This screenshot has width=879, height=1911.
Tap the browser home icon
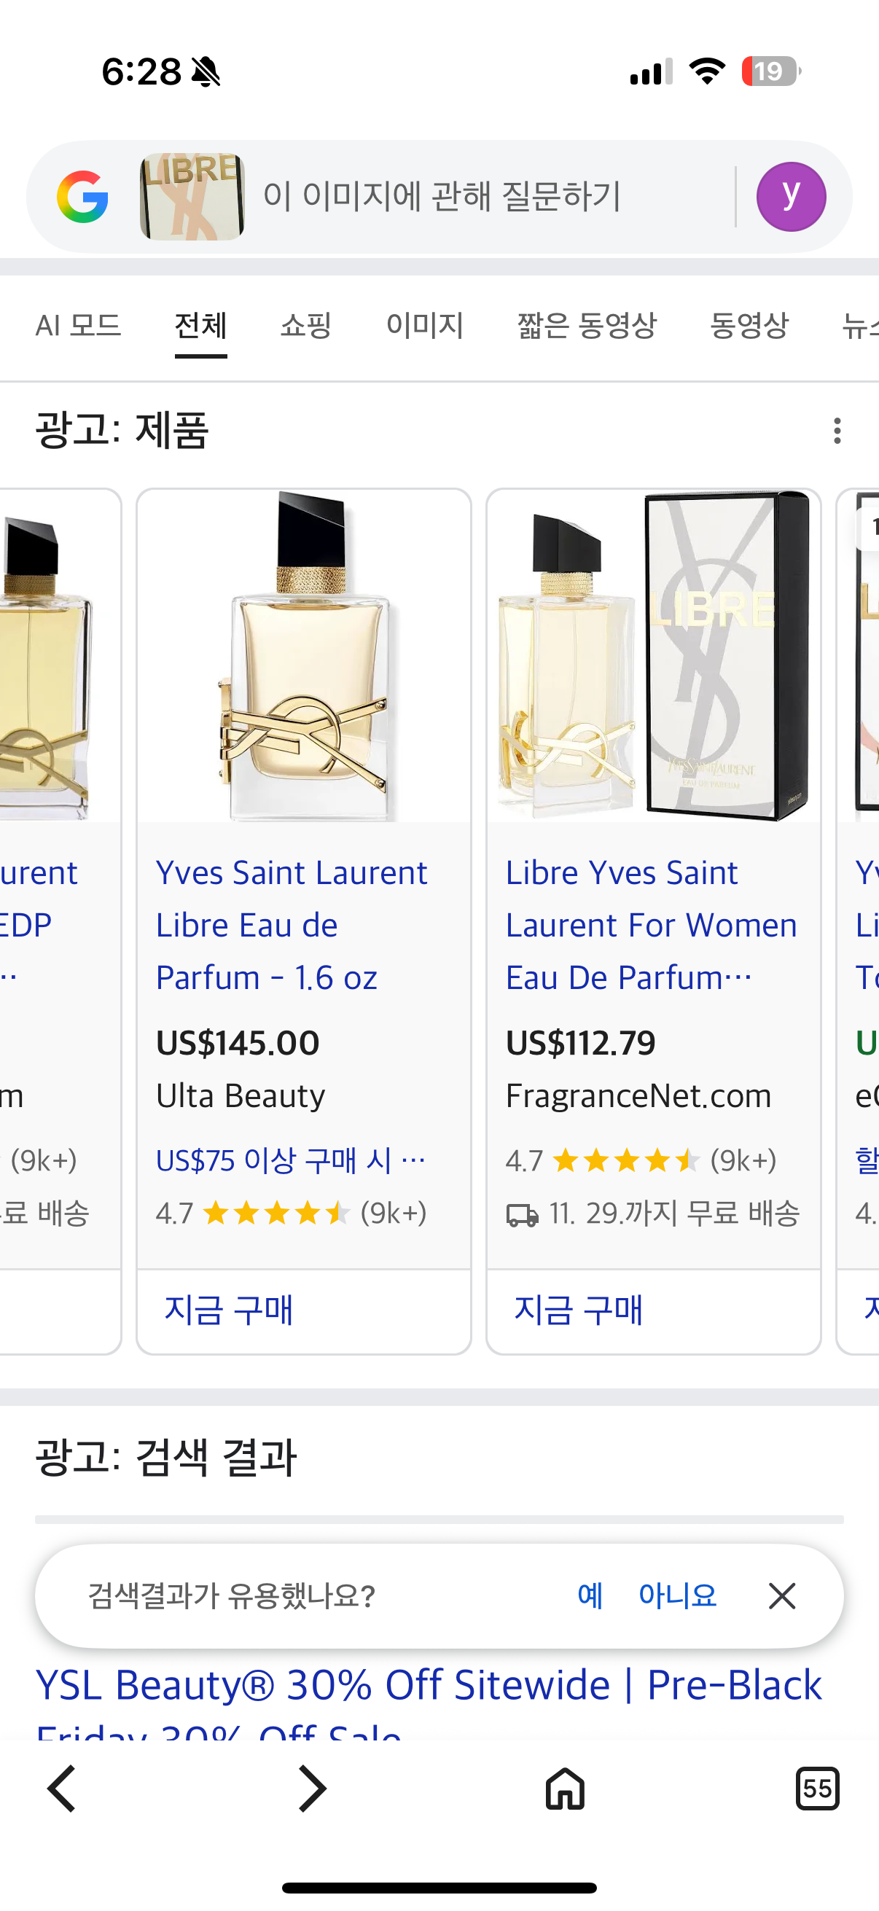[x=566, y=1788]
